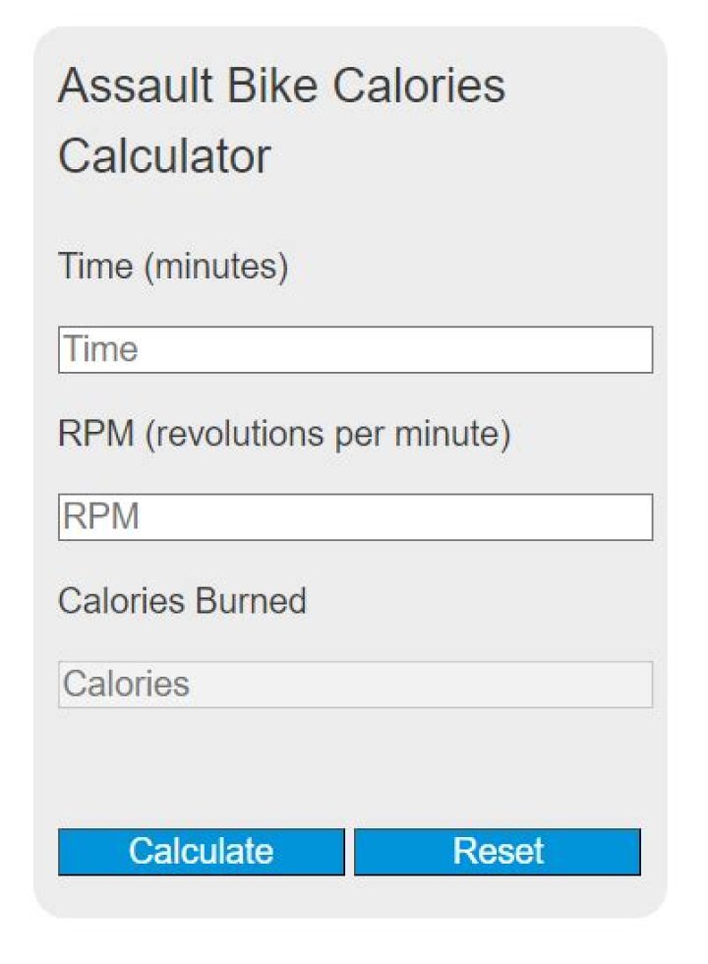Click the 'Time (minutes)' label
Viewport: 708px width, 964px height.
coord(173,267)
